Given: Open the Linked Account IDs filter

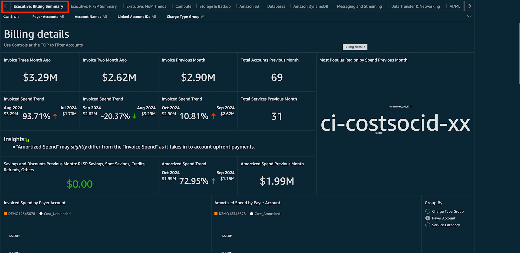Looking at the screenshot, I should [x=137, y=17].
